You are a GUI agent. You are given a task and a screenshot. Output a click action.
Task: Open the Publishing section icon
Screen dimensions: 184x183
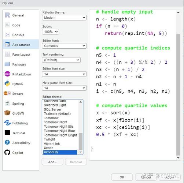tap(7, 123)
